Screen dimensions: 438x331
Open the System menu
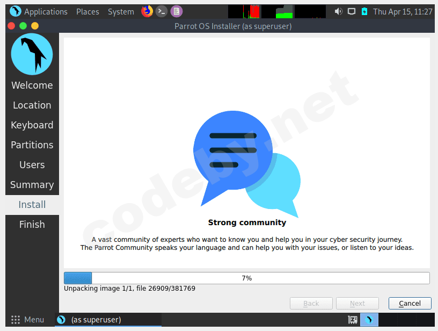121,12
